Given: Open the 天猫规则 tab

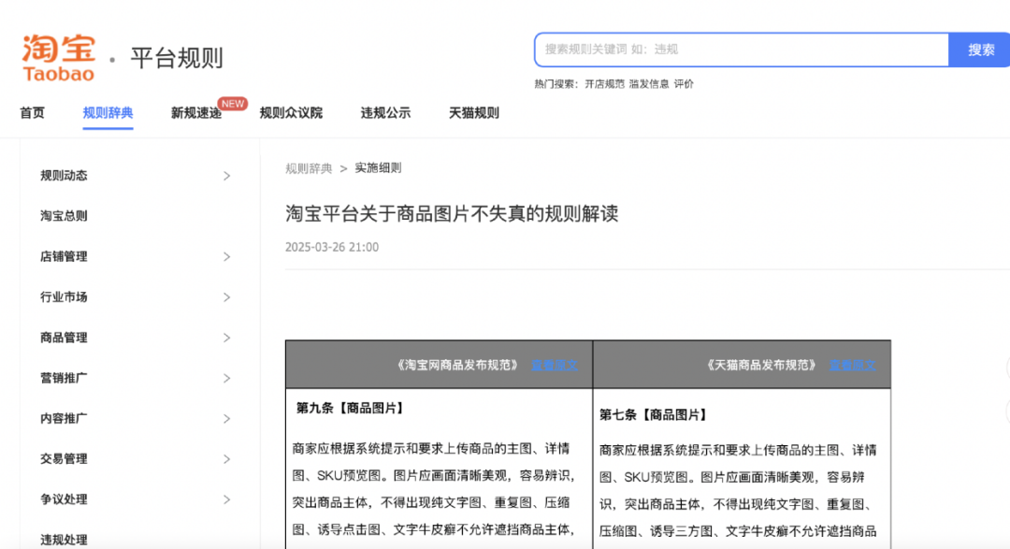Looking at the screenshot, I should pos(473,113).
